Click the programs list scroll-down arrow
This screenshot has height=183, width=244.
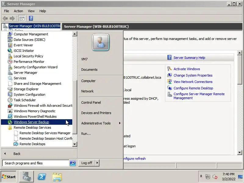74,144
